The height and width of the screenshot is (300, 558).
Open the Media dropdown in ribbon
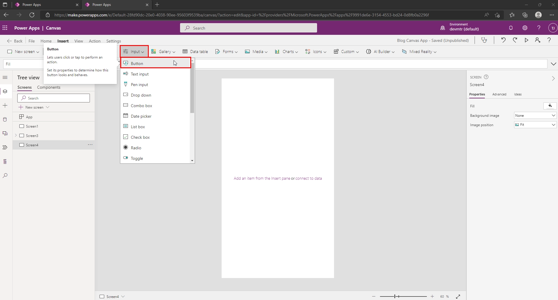pos(256,52)
